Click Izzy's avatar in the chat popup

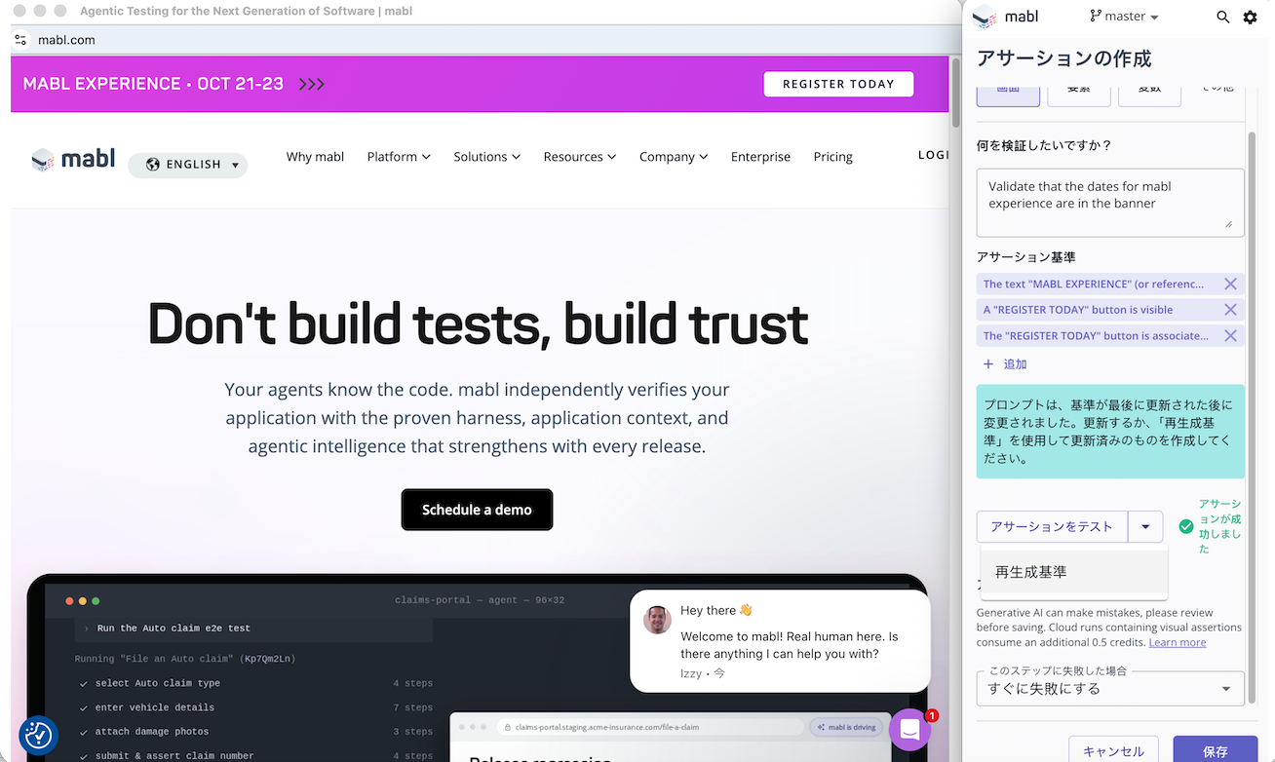click(657, 620)
